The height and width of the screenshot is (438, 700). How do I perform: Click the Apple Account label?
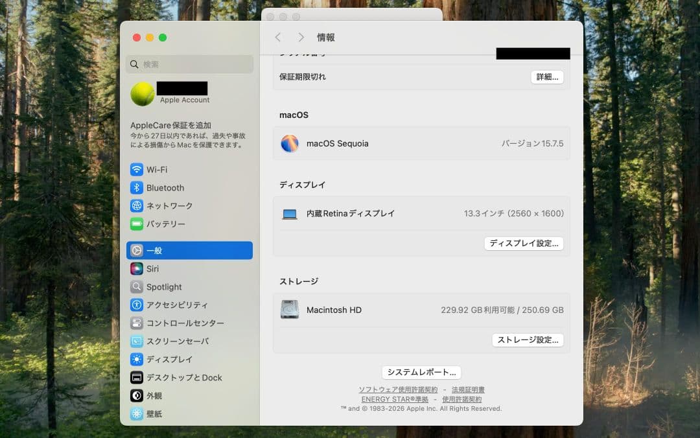coord(185,100)
